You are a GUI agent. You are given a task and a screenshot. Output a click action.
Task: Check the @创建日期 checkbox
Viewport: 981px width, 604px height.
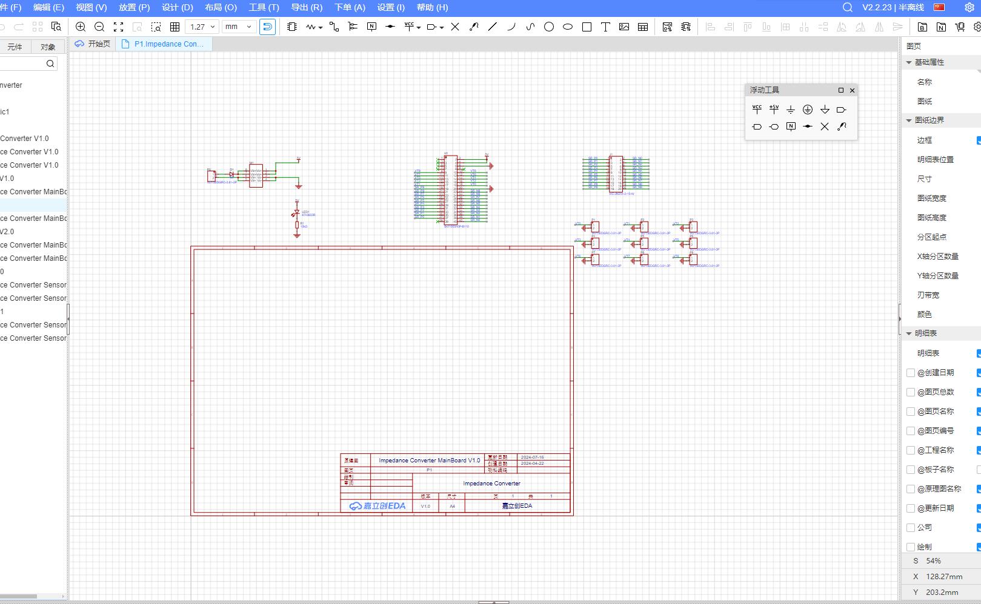tap(911, 373)
